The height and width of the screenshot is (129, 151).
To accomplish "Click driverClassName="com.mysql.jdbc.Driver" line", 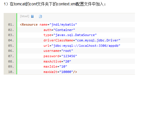I will (x=82, y=40).
